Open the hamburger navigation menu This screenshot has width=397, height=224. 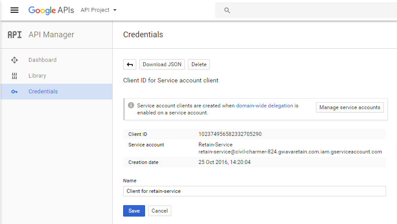[x=14, y=10]
